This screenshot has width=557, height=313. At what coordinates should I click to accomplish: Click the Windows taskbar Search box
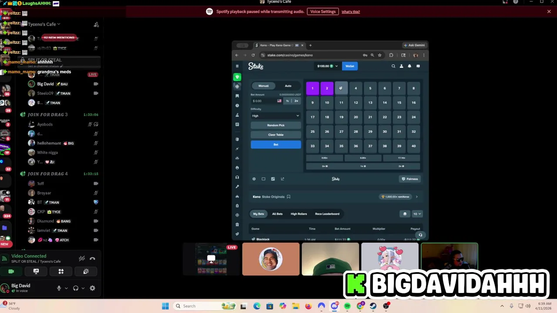[x=205, y=306]
